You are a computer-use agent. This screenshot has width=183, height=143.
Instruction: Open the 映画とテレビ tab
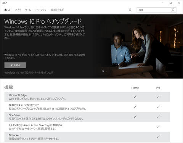(x=57, y=10)
